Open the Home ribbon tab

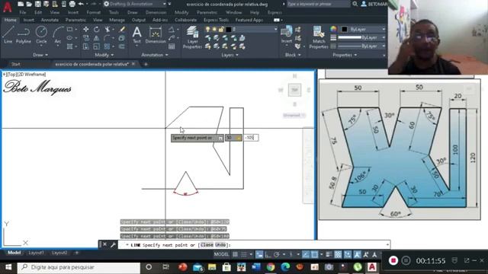point(10,20)
